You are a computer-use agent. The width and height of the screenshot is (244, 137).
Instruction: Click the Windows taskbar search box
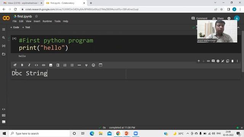click(39, 134)
